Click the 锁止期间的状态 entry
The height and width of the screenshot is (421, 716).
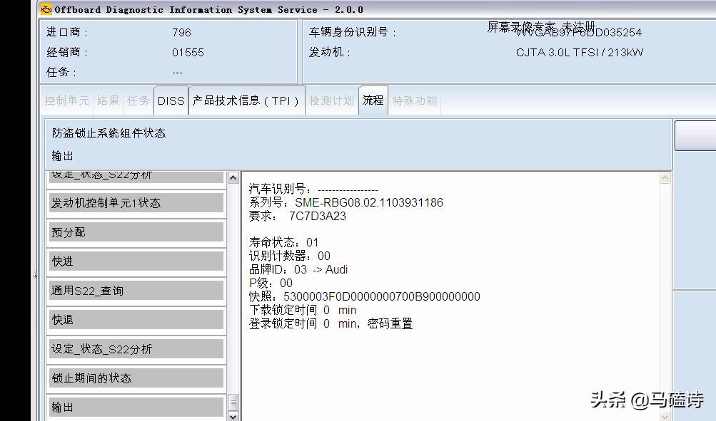(136, 378)
